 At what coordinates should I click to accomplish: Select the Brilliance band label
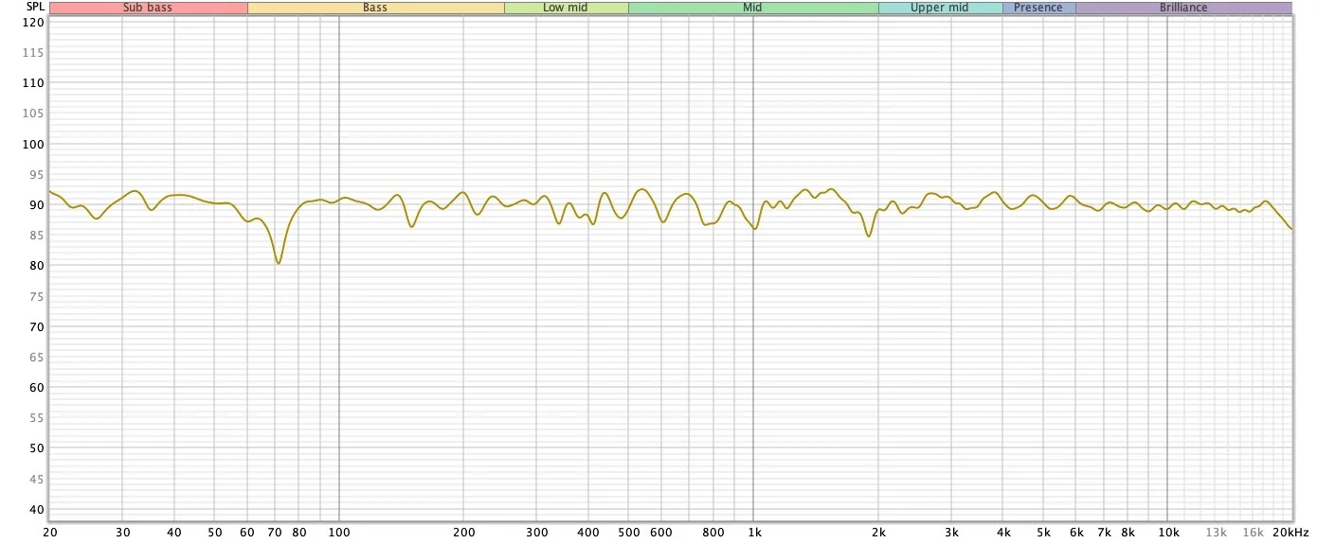(x=1183, y=8)
